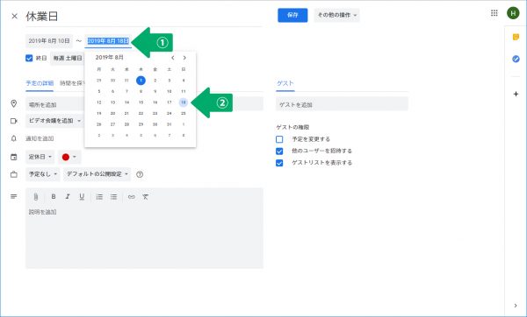The image size is (527, 317).
Task: Toggle bold formatting in description
Action: click(53, 197)
